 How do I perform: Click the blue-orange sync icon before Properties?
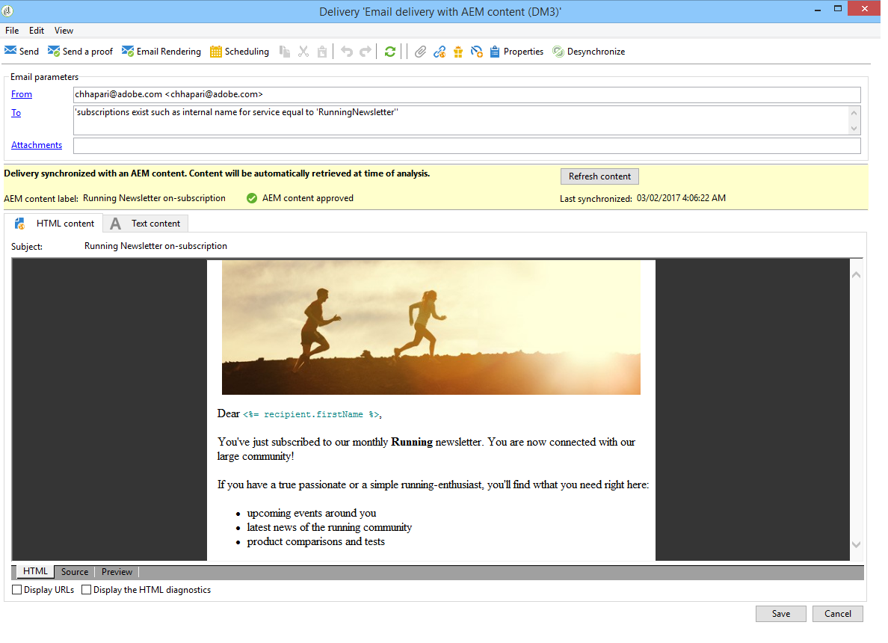(476, 52)
